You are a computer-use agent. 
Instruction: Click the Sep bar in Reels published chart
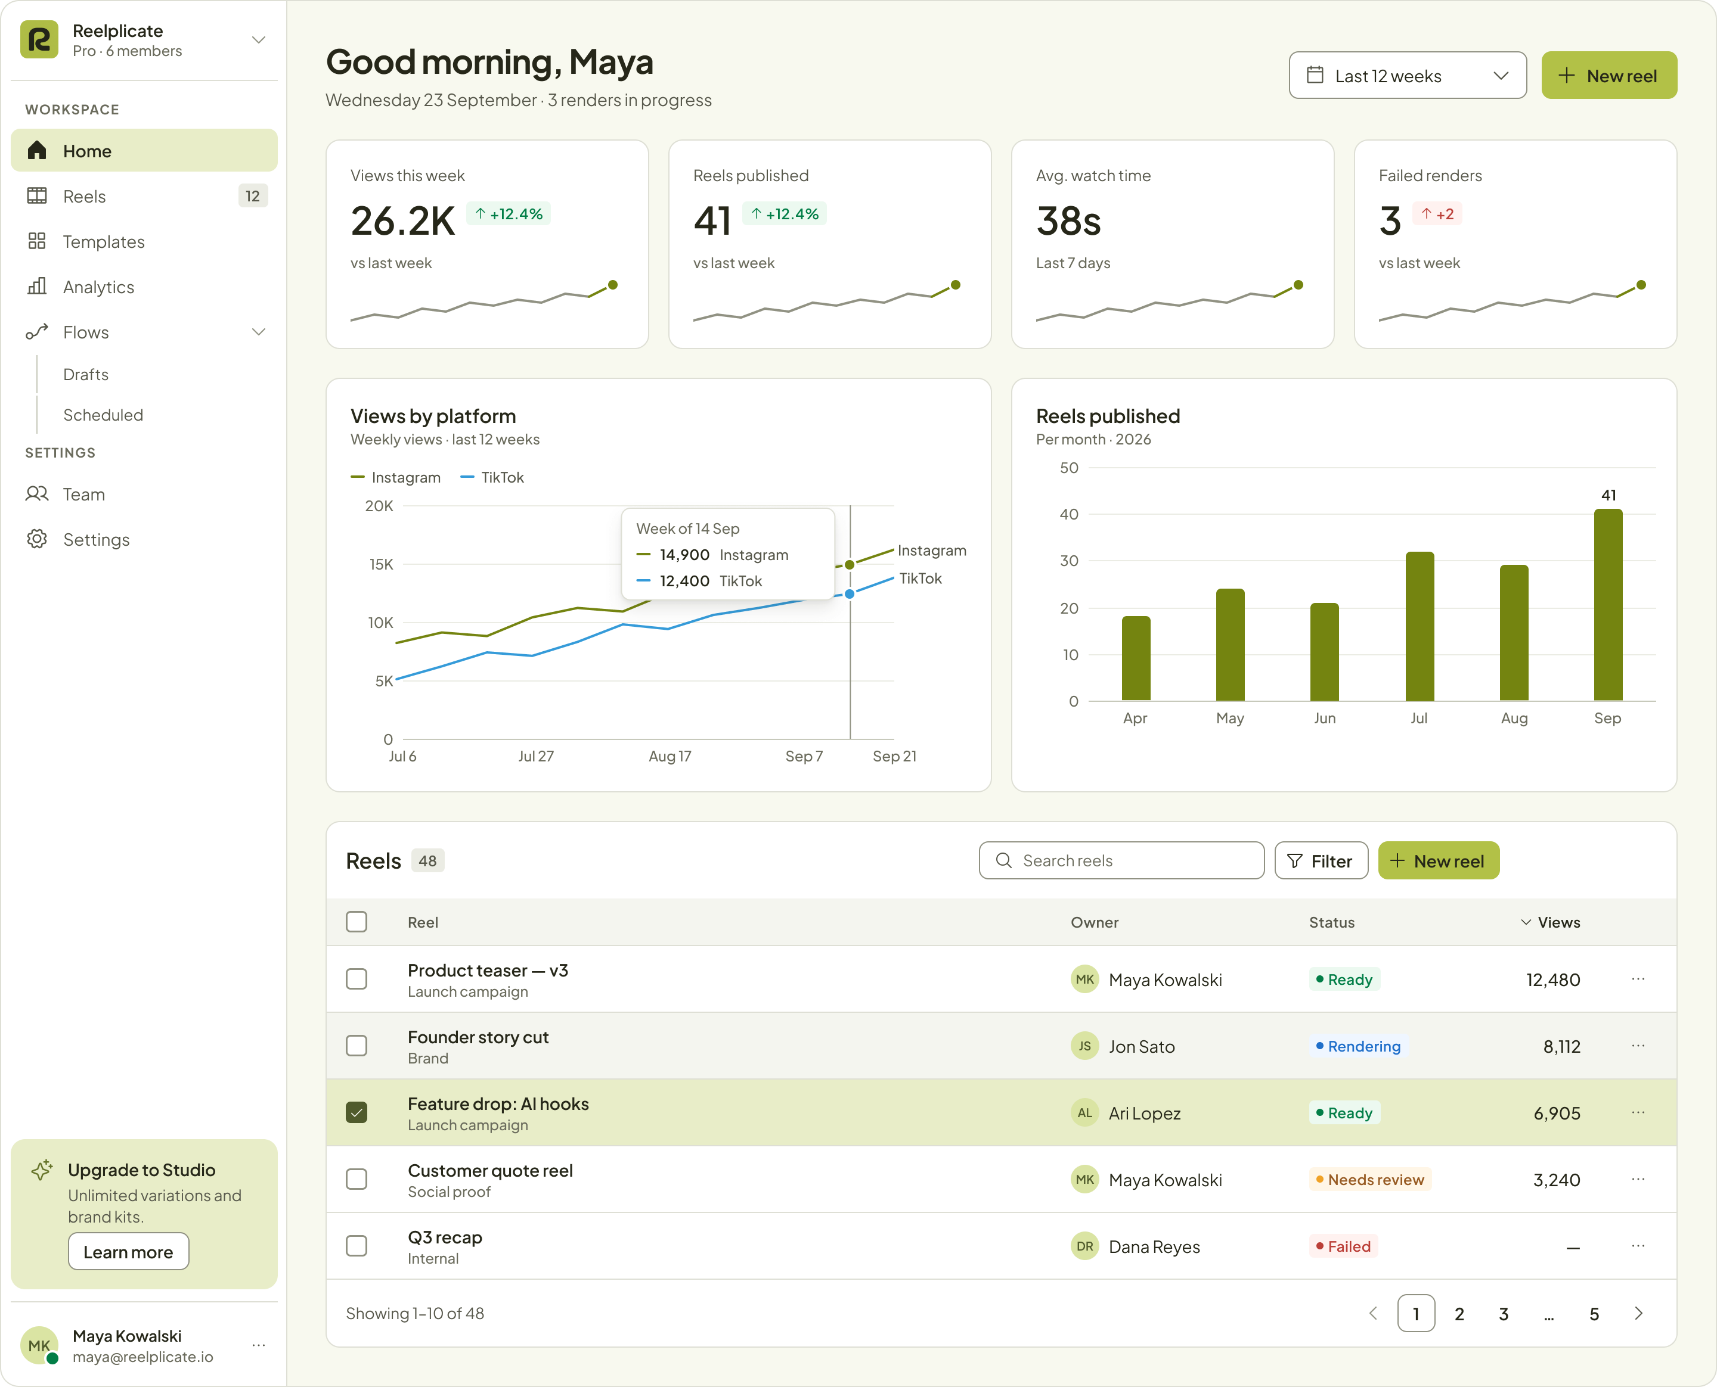(1608, 605)
